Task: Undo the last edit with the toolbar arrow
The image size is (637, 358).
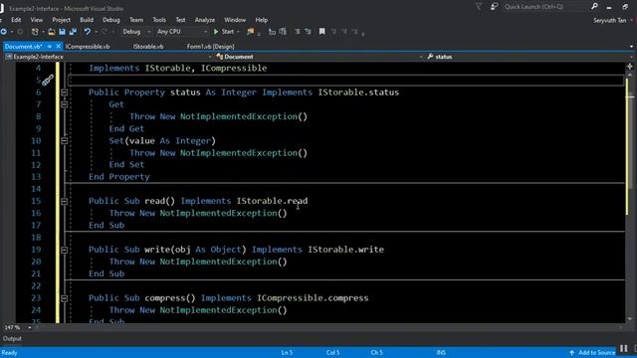Action: click(x=87, y=31)
